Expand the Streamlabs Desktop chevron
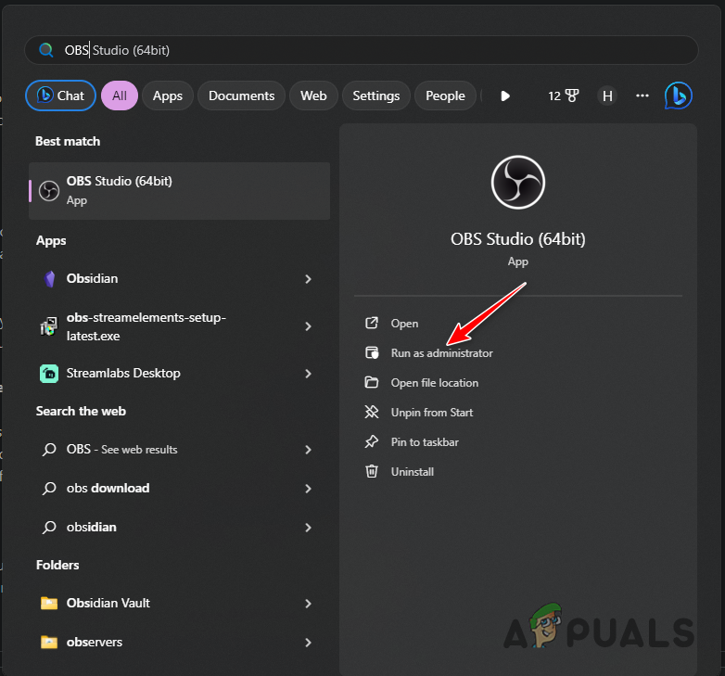725x676 pixels. (x=309, y=374)
